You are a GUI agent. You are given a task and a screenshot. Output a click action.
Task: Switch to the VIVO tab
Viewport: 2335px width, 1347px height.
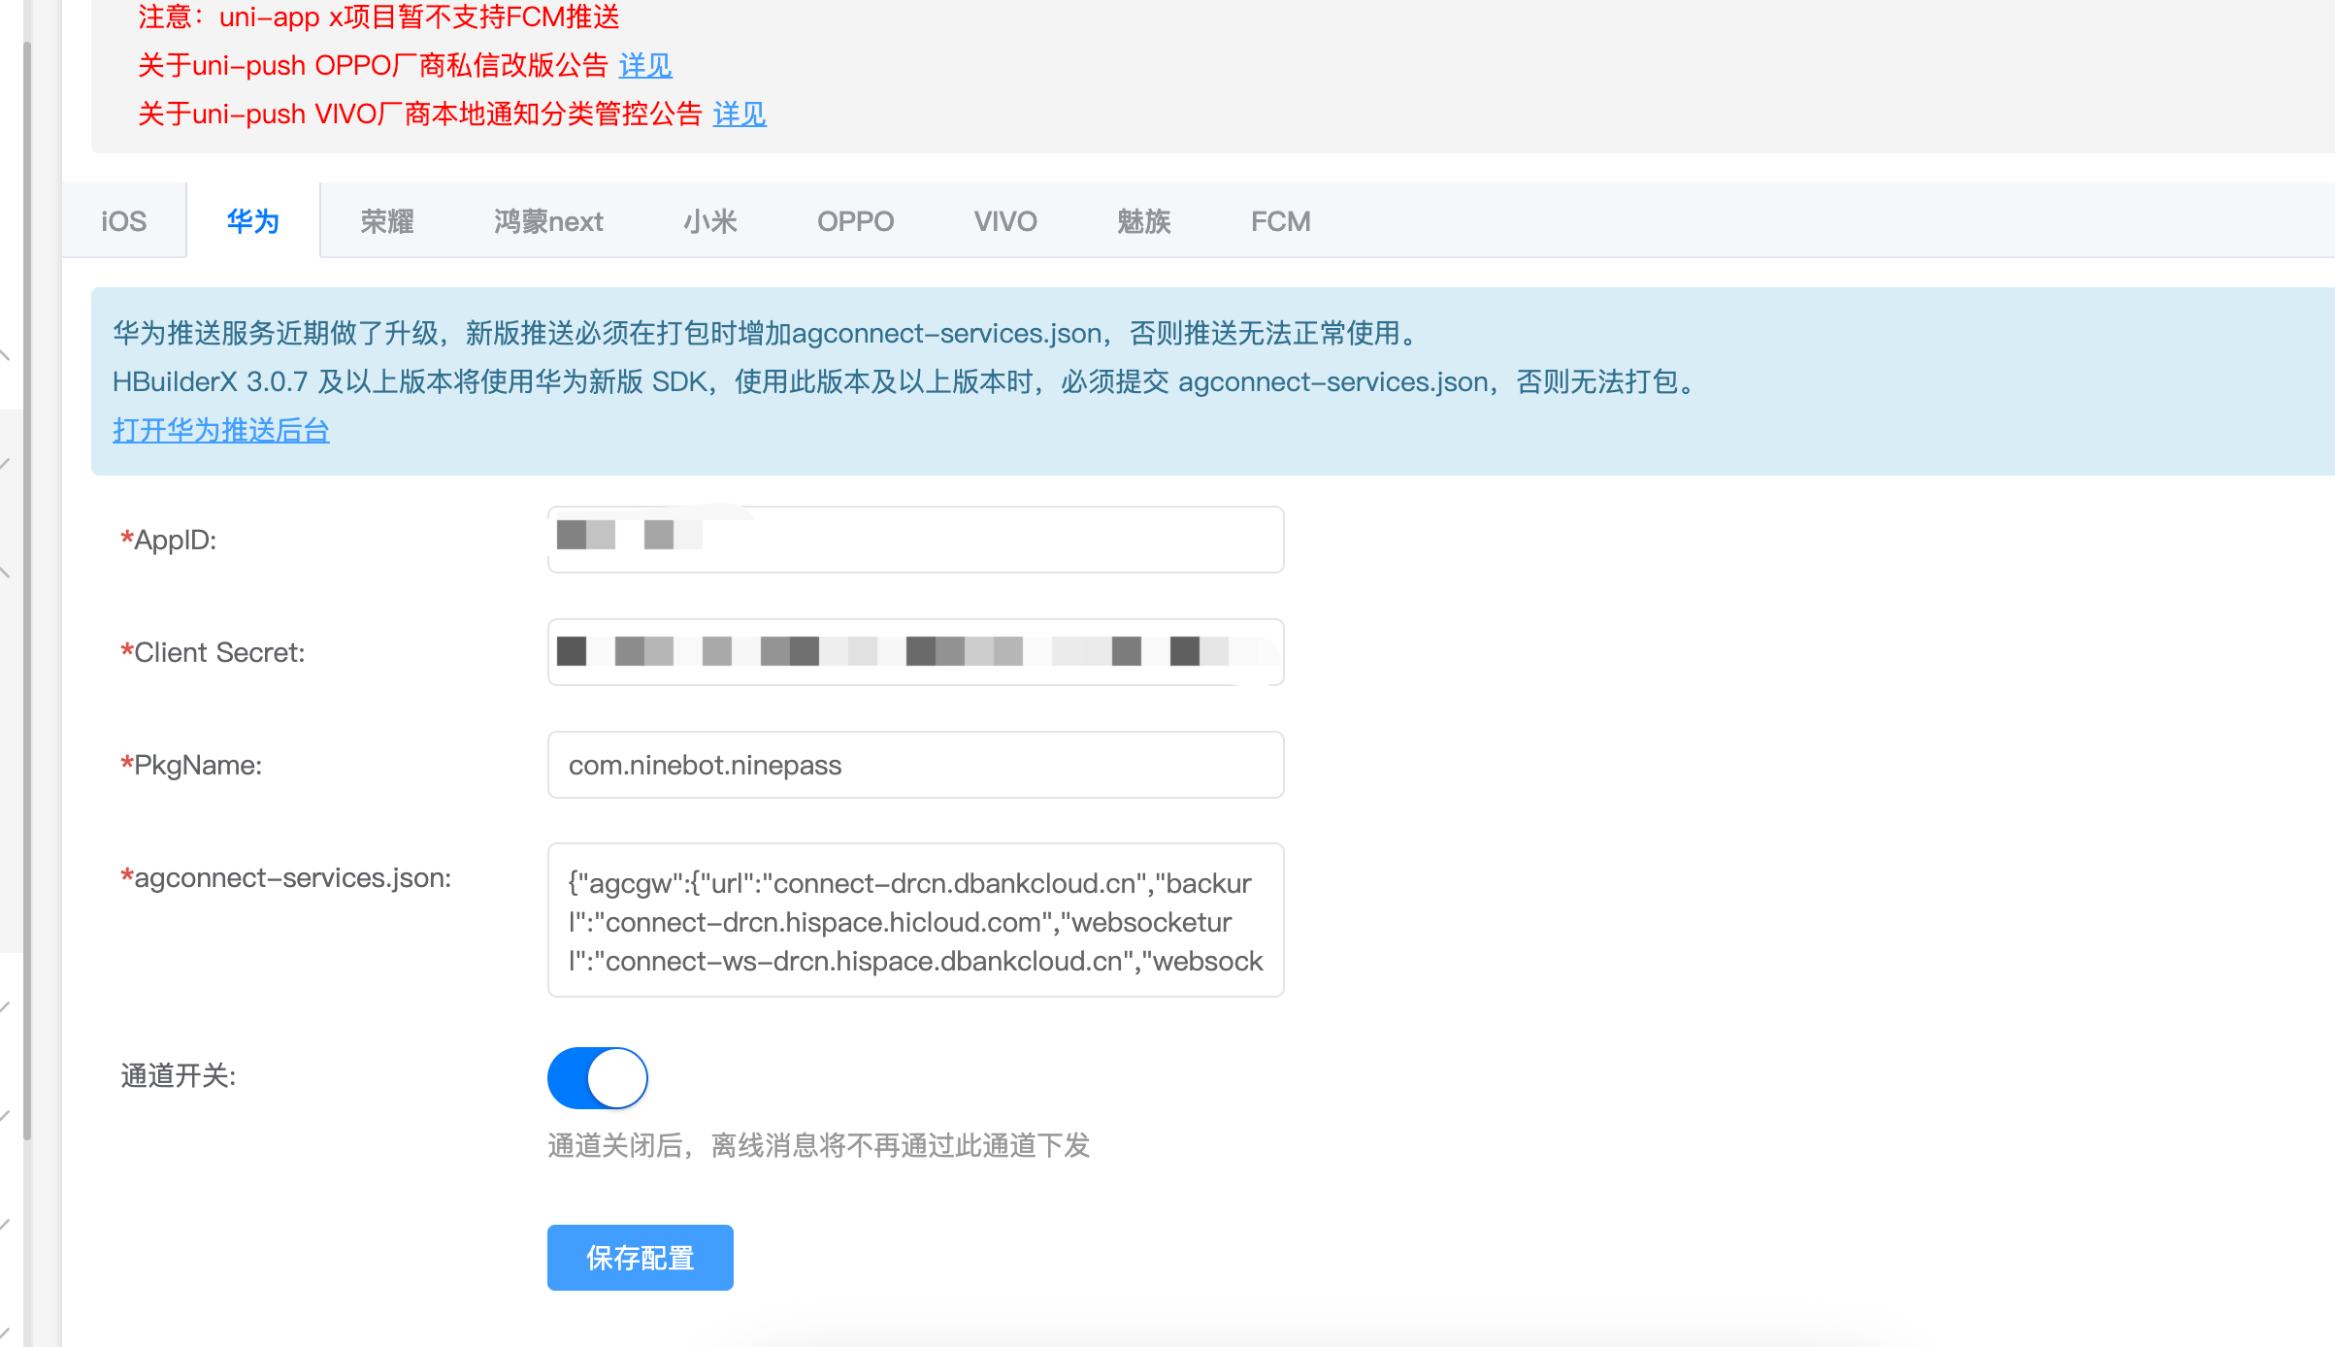(x=1005, y=221)
